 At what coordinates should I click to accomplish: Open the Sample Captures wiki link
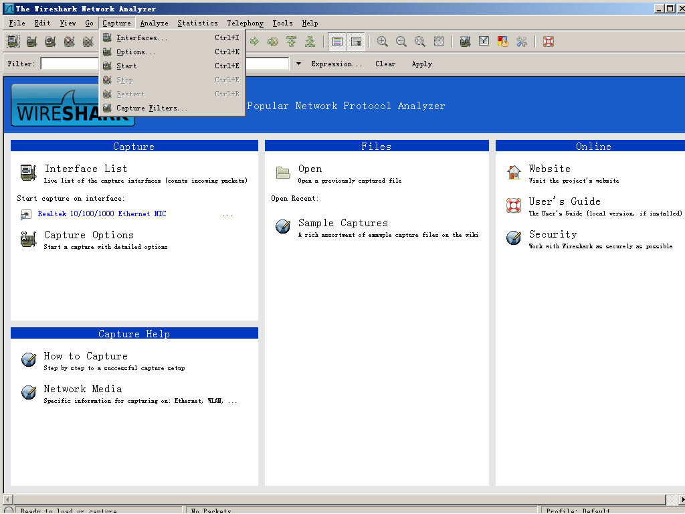(x=343, y=223)
